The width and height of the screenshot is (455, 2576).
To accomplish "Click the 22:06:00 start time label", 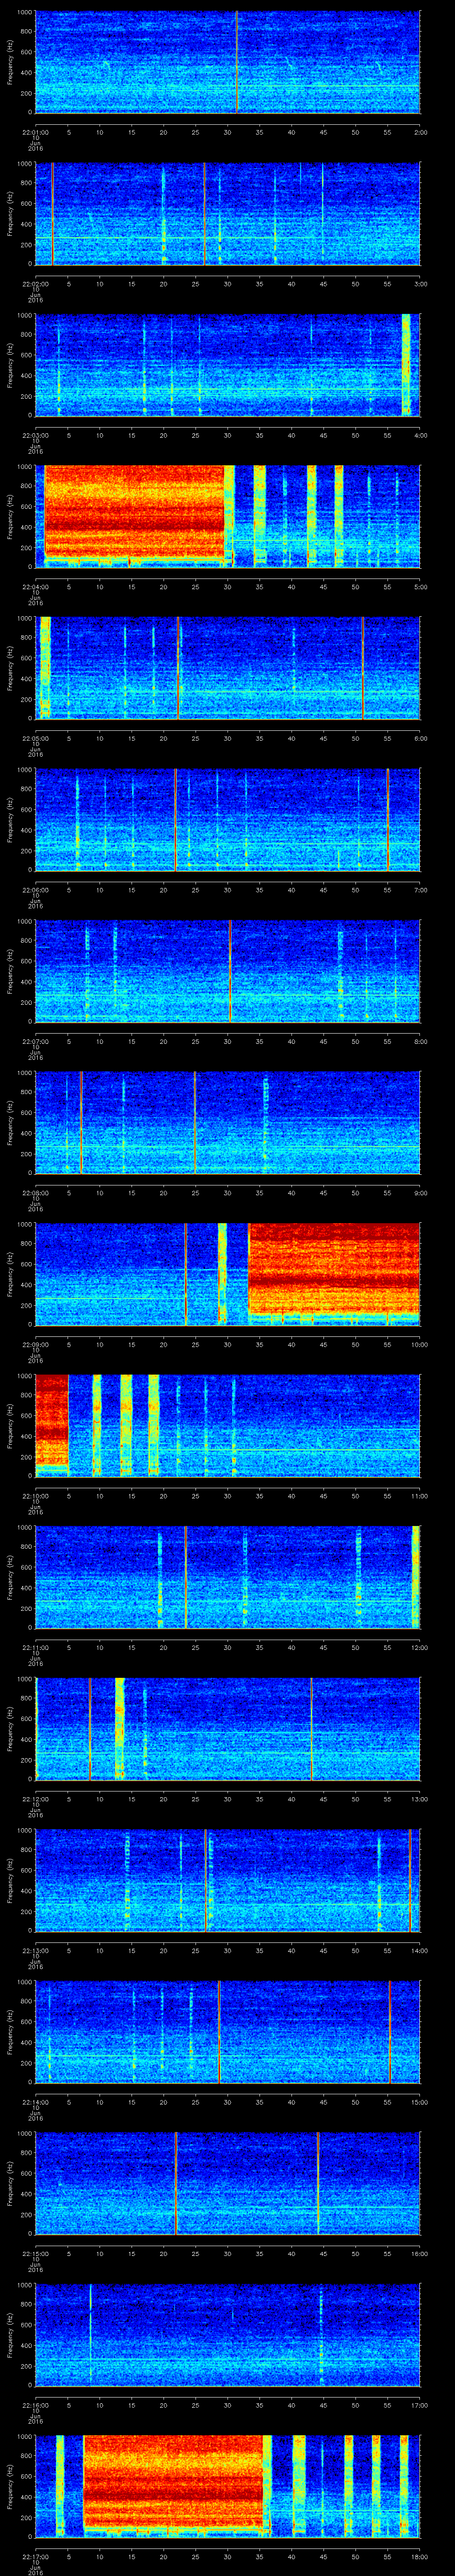I will (x=35, y=890).
